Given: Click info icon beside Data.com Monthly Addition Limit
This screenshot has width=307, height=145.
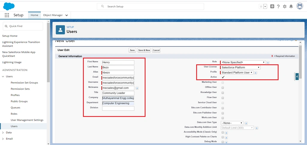Looking at the screenshot, I should [x=257, y=128].
